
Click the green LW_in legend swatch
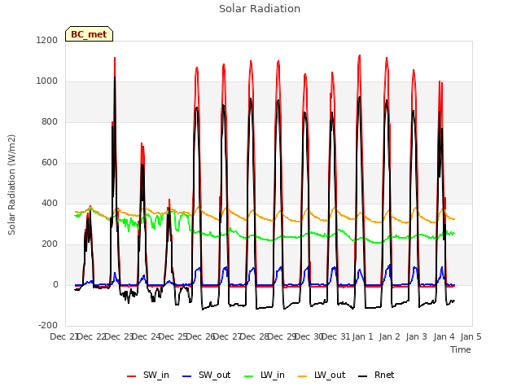pos(249,376)
